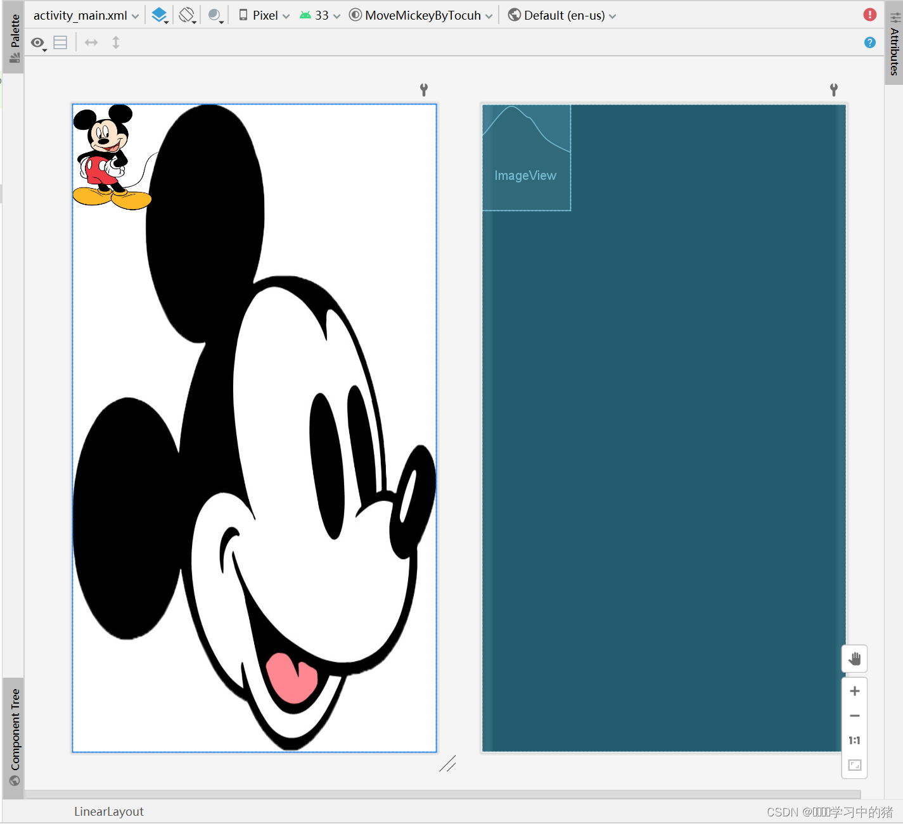Viewport: 903px width, 824px height.
Task: Select the small Mickey ImageView in design
Action: coord(112,157)
